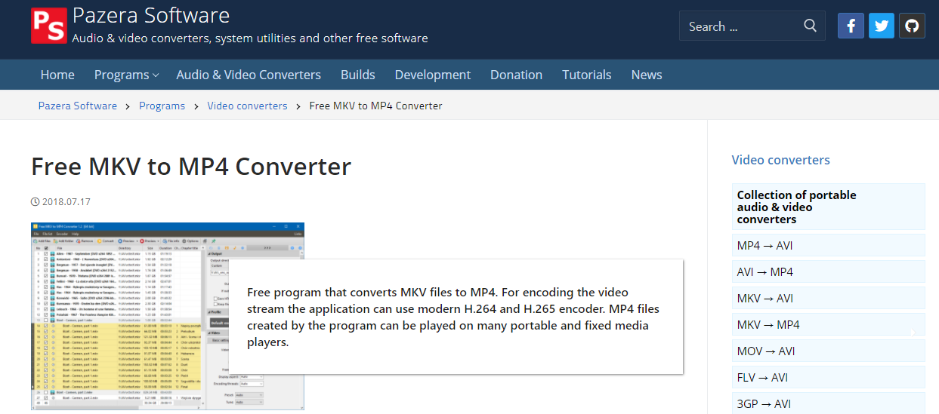Click the 2018.07.17 date text
939x414 pixels.
pyautogui.click(x=66, y=201)
